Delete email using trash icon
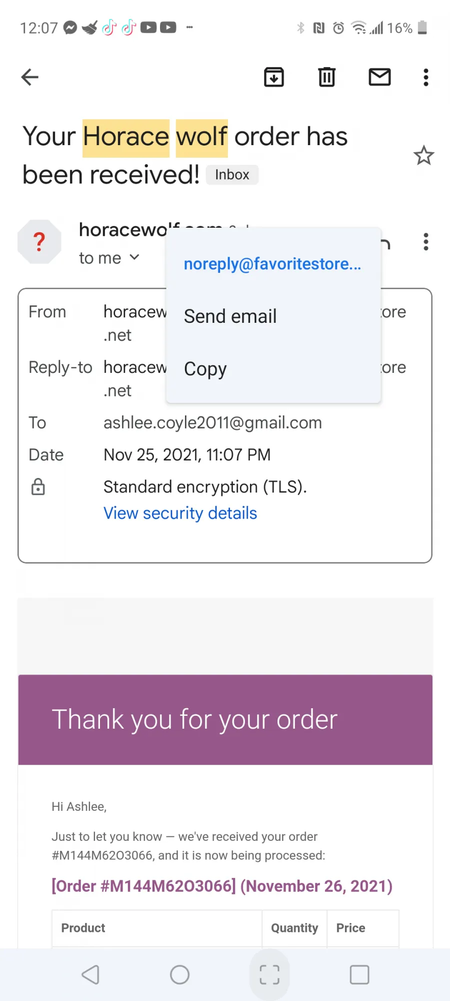Screen dimensions: 450x1001 click(x=327, y=77)
